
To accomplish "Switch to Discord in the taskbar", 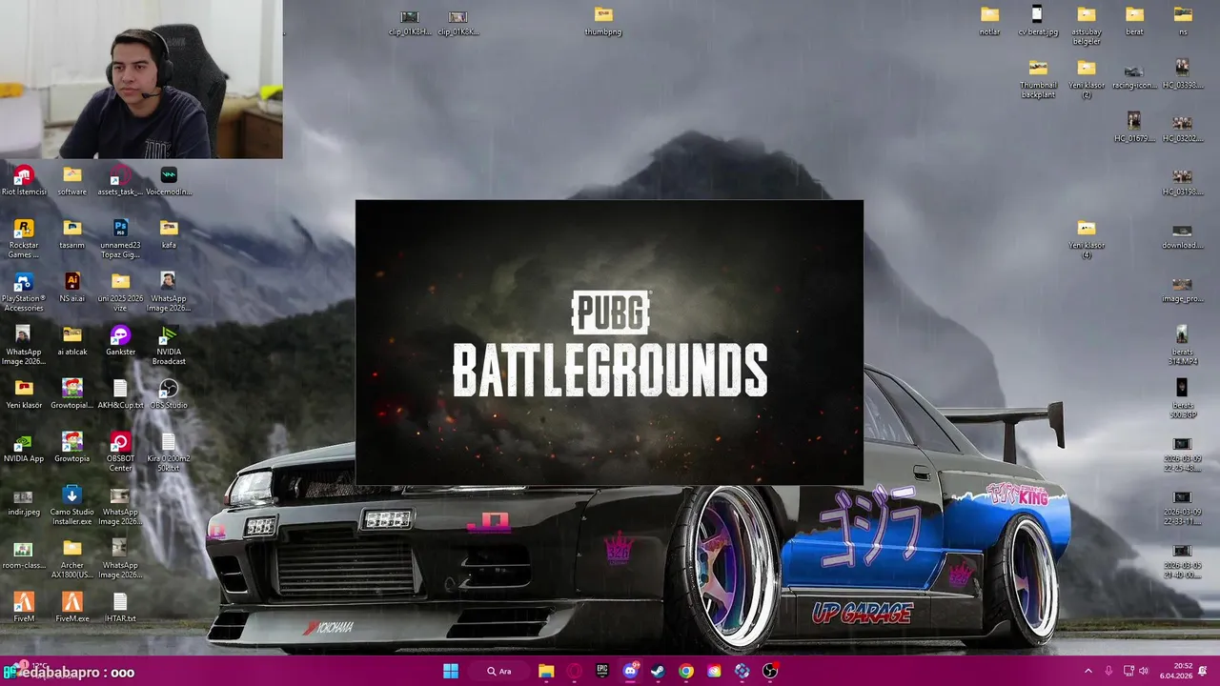I will [x=630, y=671].
